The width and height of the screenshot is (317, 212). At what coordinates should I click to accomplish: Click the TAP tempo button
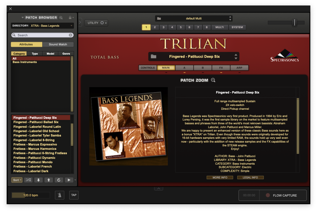click(x=74, y=195)
